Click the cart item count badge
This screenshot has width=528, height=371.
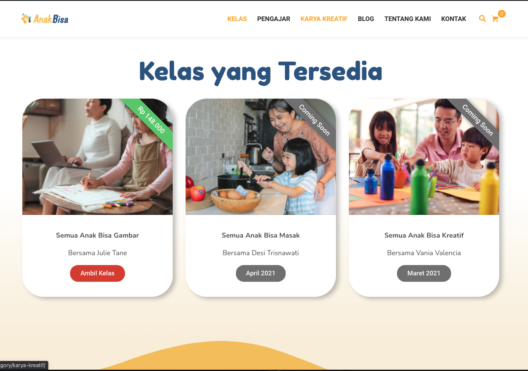502,14
